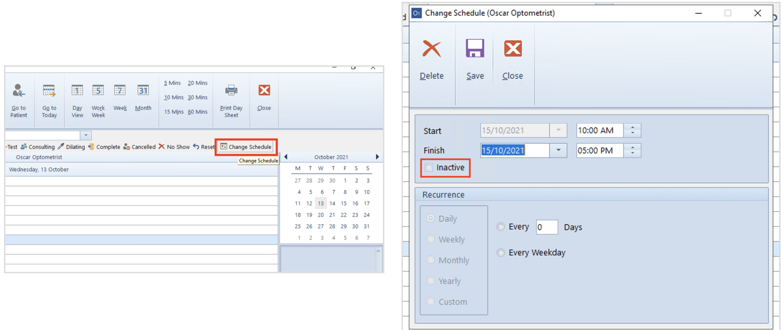Go to previous month in calendar

point(286,157)
